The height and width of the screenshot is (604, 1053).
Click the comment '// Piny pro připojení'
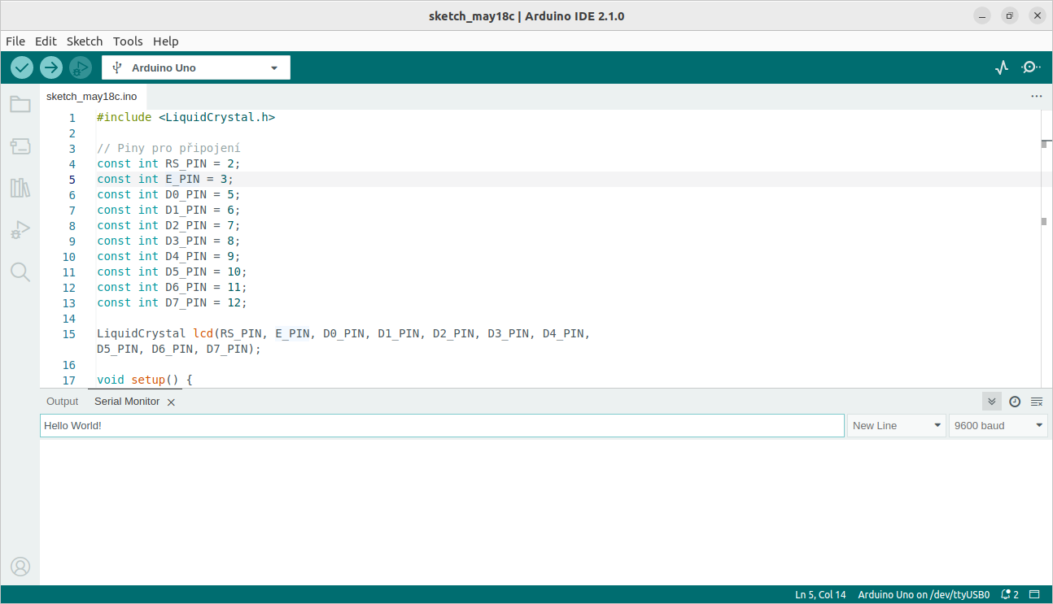[168, 149]
